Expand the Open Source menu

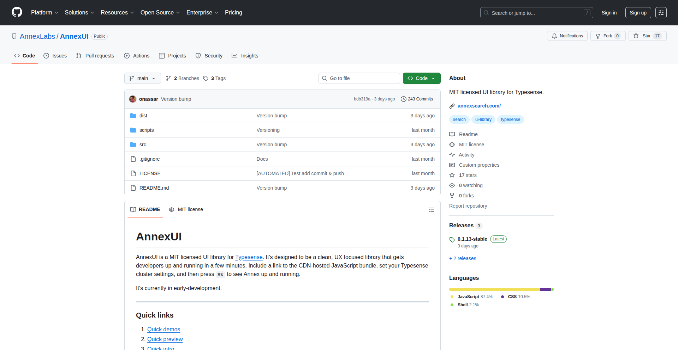pyautogui.click(x=160, y=12)
